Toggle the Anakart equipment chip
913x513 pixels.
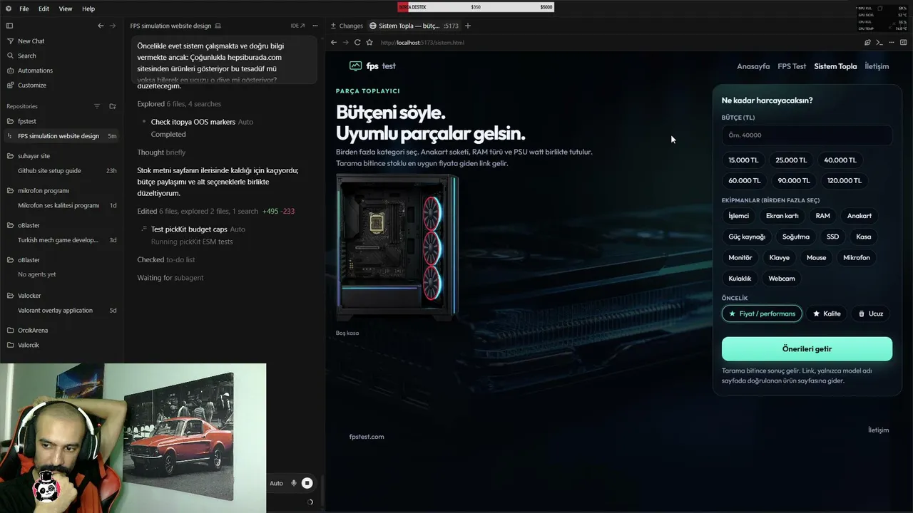[x=860, y=216]
